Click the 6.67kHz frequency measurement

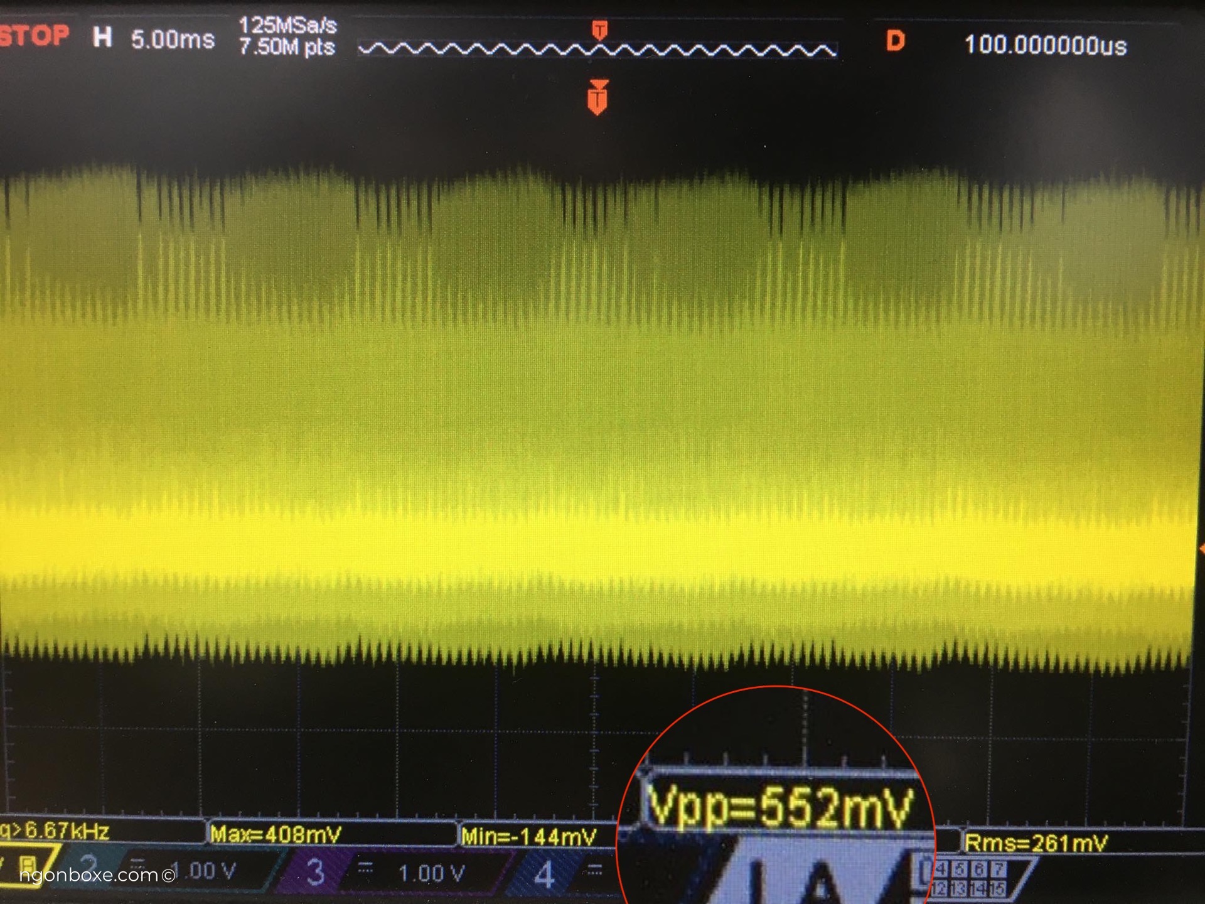[56, 831]
